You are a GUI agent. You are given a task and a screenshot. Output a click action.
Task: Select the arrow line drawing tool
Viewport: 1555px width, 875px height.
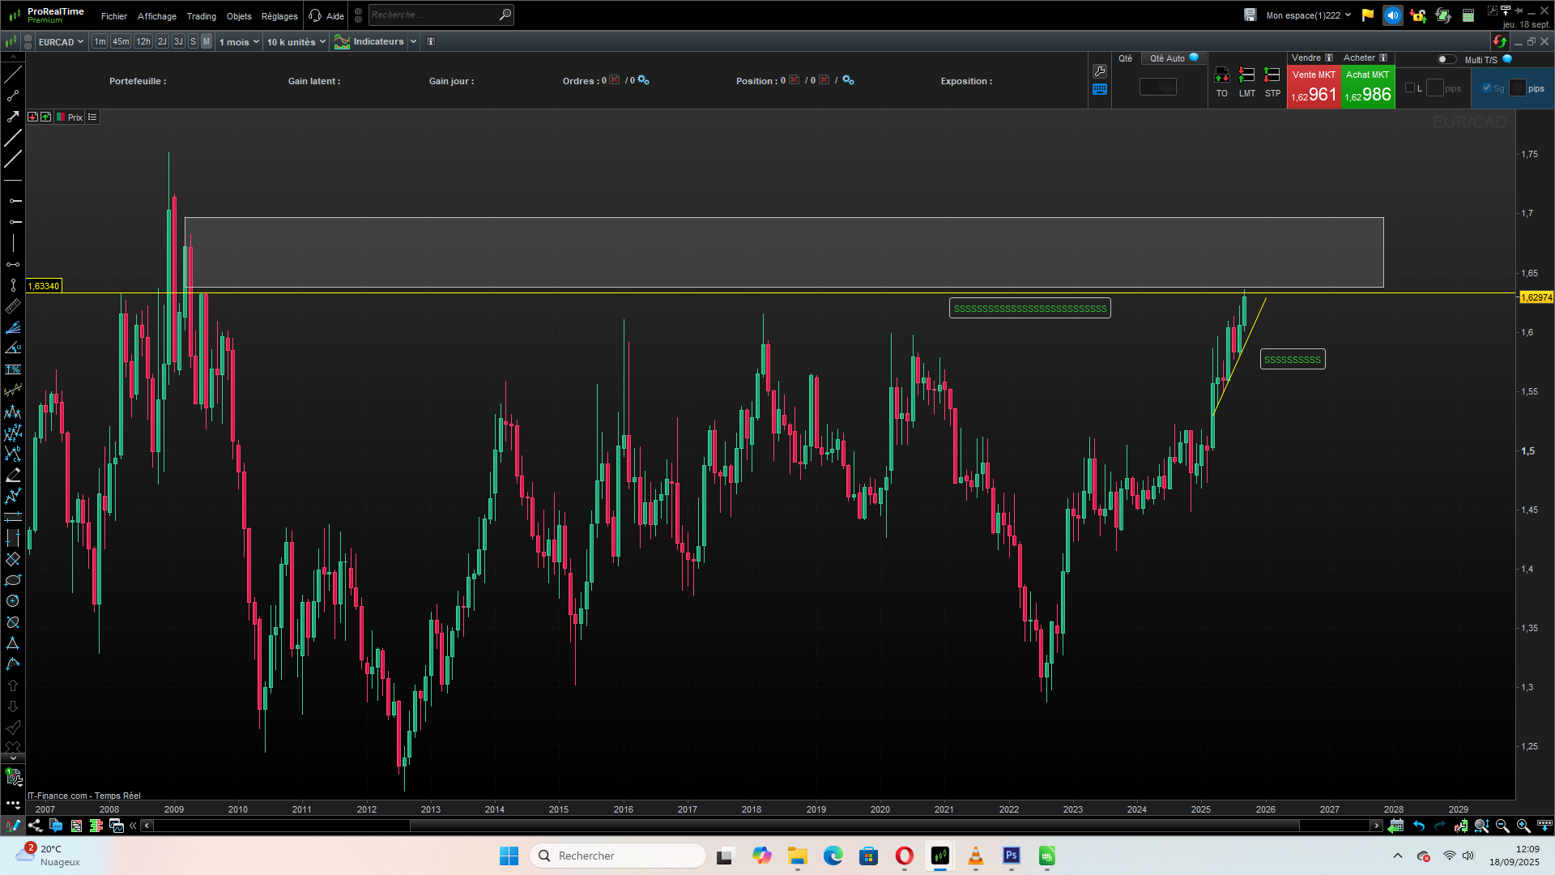click(x=13, y=117)
